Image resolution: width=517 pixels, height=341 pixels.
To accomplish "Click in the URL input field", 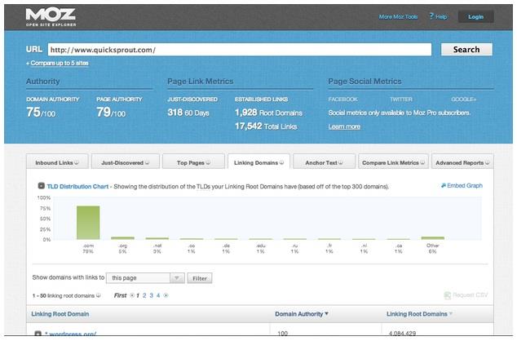I will point(240,50).
